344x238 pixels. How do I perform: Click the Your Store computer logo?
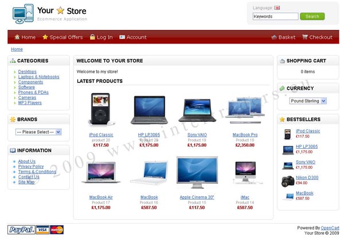coord(23,14)
